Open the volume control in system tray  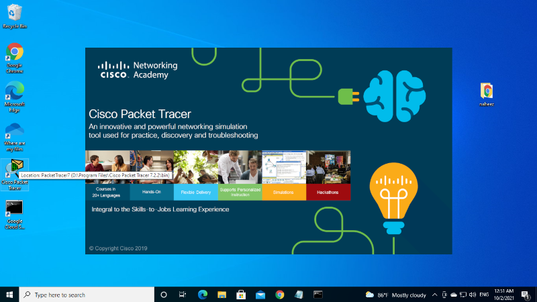coord(473,294)
